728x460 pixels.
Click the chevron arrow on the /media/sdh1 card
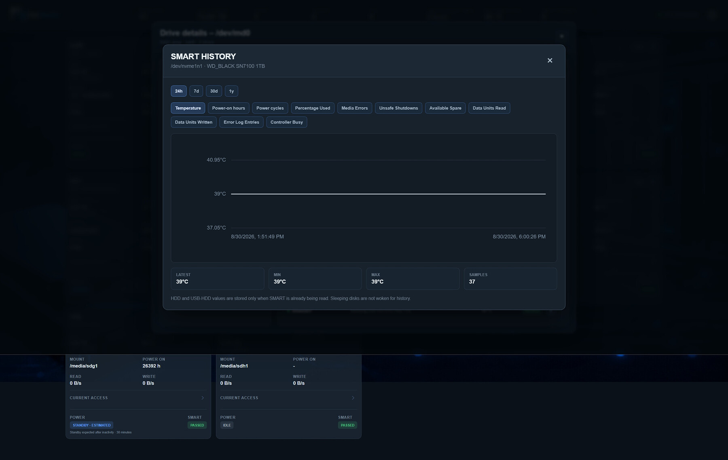[353, 398]
